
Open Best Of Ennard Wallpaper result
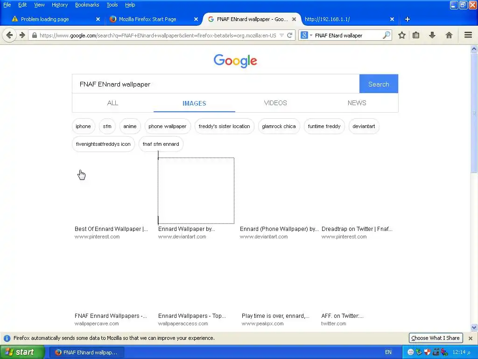click(x=111, y=229)
